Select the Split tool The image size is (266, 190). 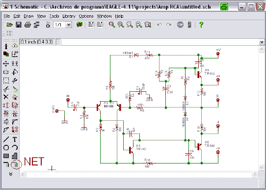6,130
